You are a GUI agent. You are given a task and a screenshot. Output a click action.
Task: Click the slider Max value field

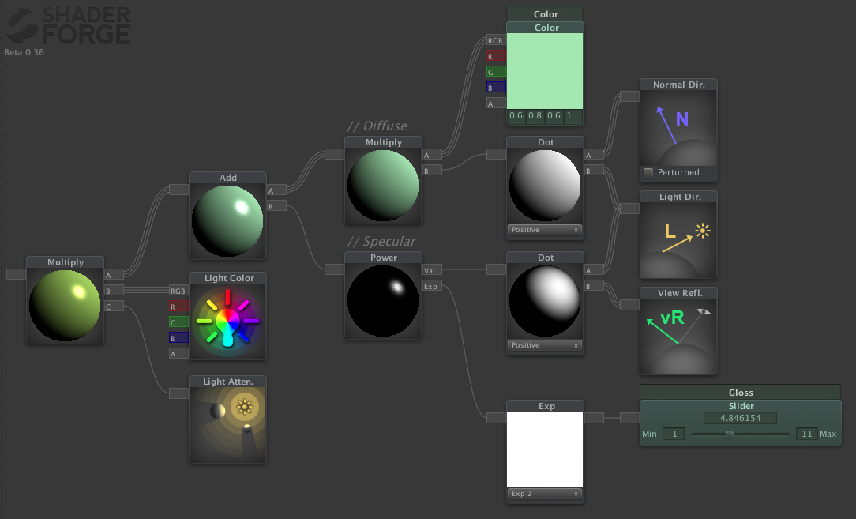806,434
